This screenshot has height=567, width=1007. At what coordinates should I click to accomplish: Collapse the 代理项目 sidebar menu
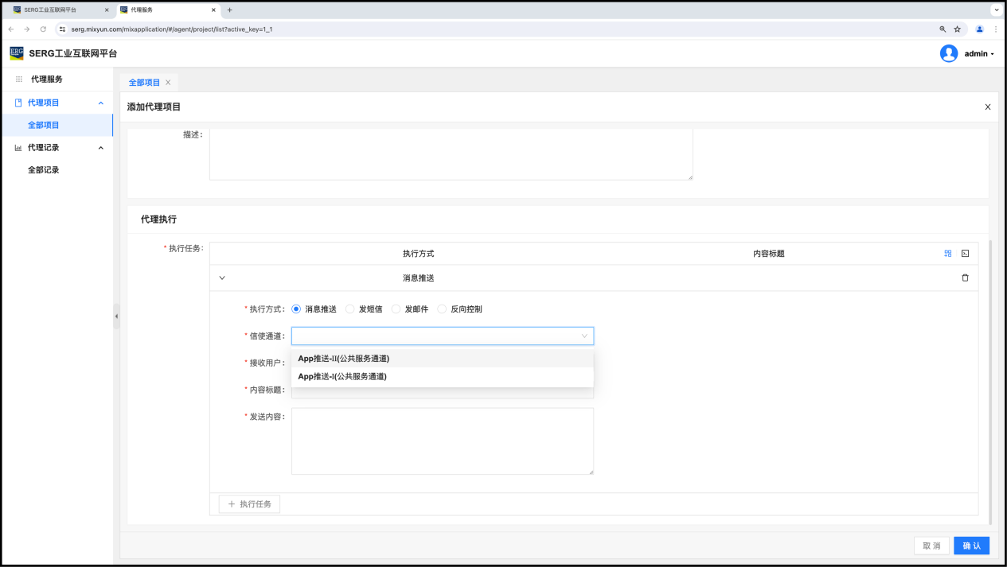tap(100, 103)
